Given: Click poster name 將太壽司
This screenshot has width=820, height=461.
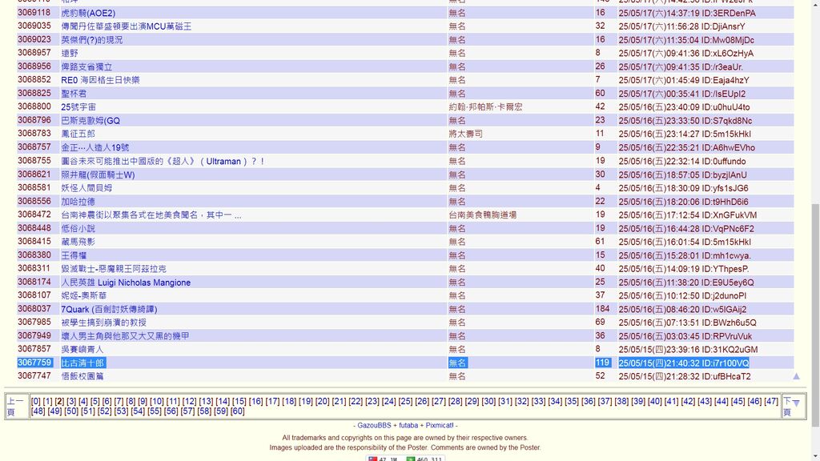Looking at the screenshot, I should click(465, 134).
